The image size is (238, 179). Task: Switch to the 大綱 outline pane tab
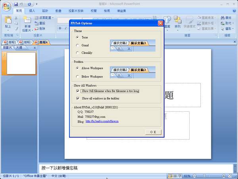[19, 48]
